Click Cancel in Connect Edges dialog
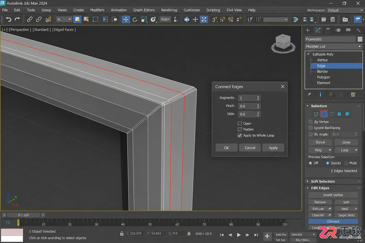 click(x=250, y=148)
